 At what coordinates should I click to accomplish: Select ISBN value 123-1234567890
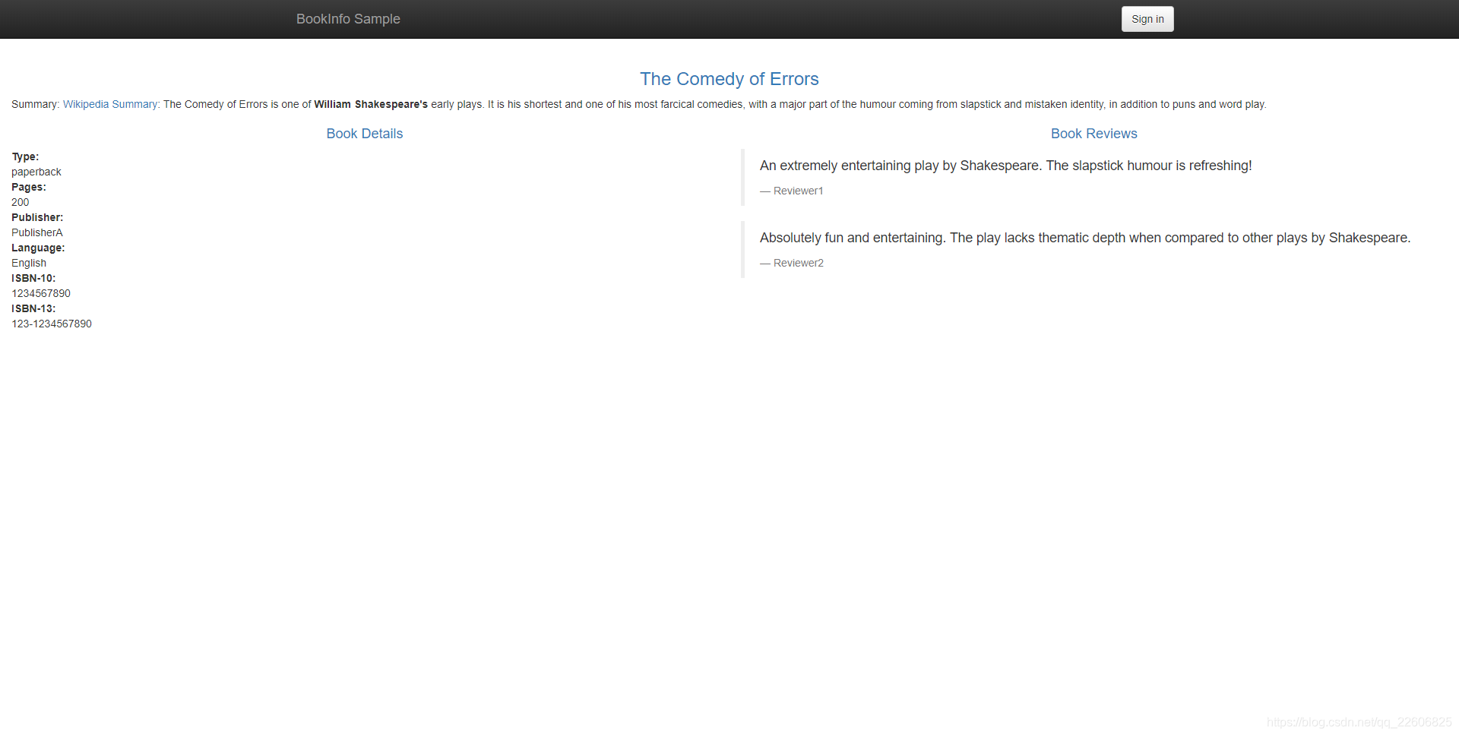coord(52,324)
